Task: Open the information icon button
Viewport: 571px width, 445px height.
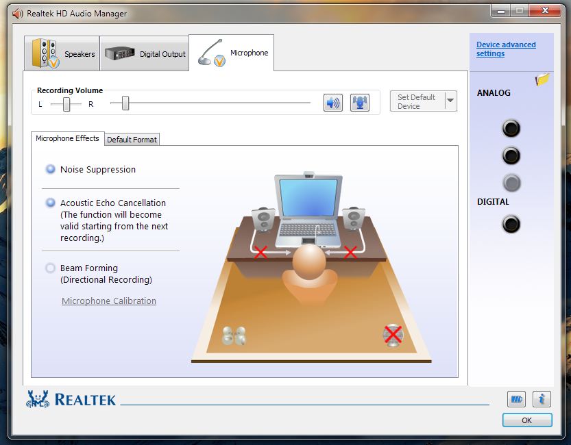Action: click(x=542, y=399)
